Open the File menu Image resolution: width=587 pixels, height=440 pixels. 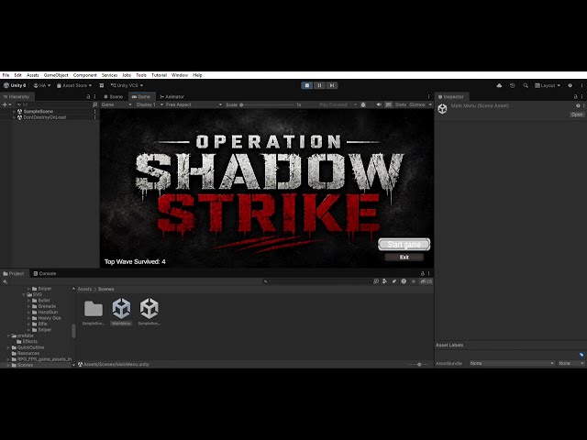point(6,75)
